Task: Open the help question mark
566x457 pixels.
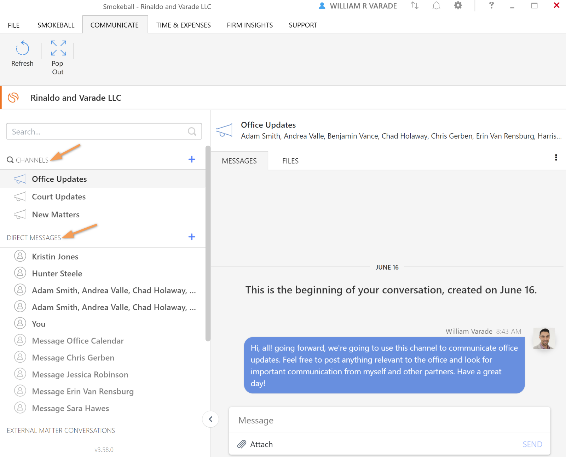Action: (491, 6)
